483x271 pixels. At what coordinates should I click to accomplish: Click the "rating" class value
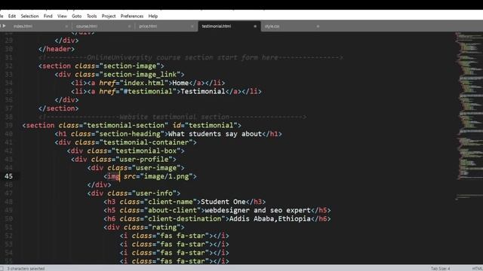[165, 227]
